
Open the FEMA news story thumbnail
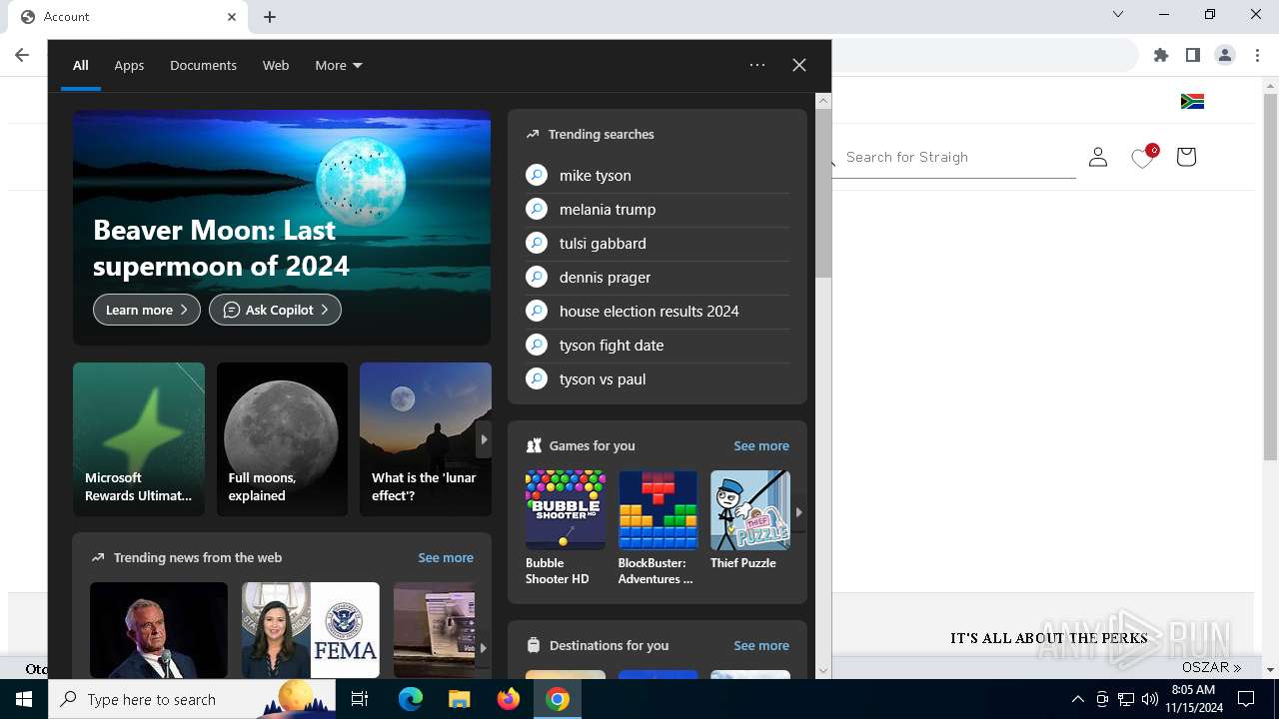click(x=311, y=630)
